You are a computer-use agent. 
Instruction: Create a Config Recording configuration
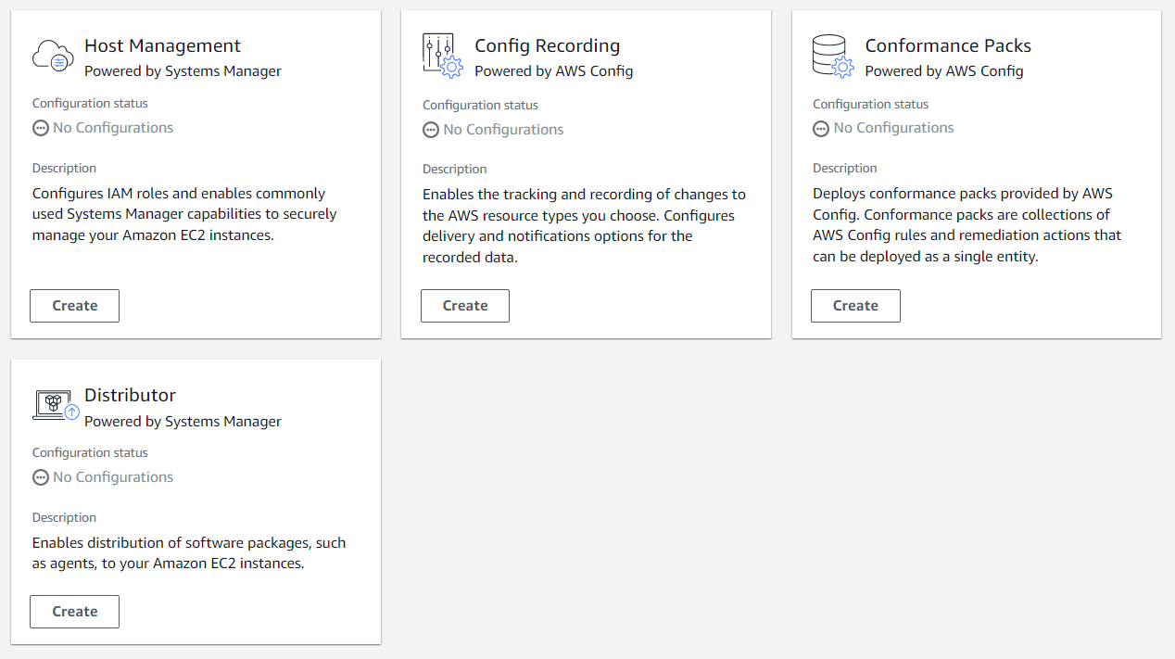coord(465,306)
